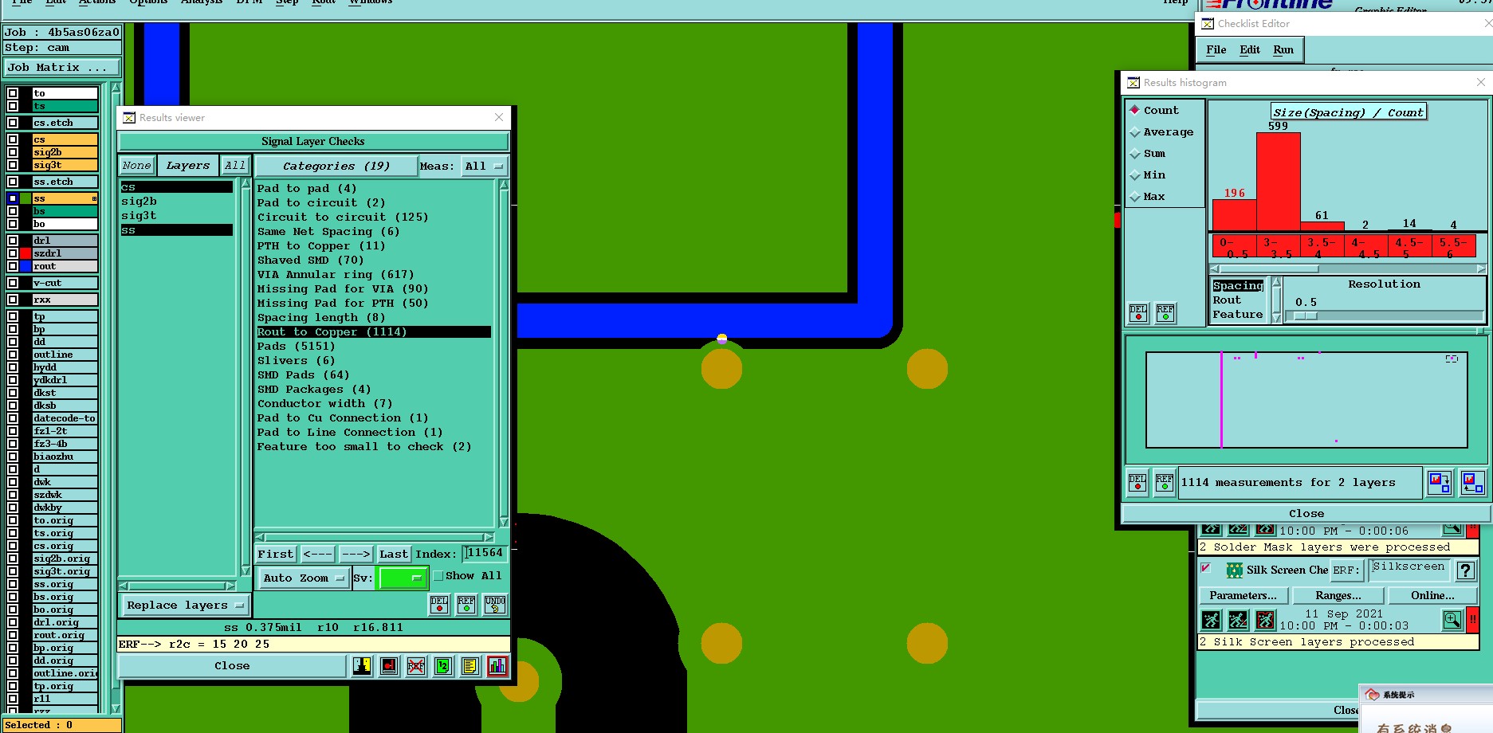Run the Silk Screen check with first runner icon
The height and width of the screenshot is (733, 1493).
tap(1212, 619)
